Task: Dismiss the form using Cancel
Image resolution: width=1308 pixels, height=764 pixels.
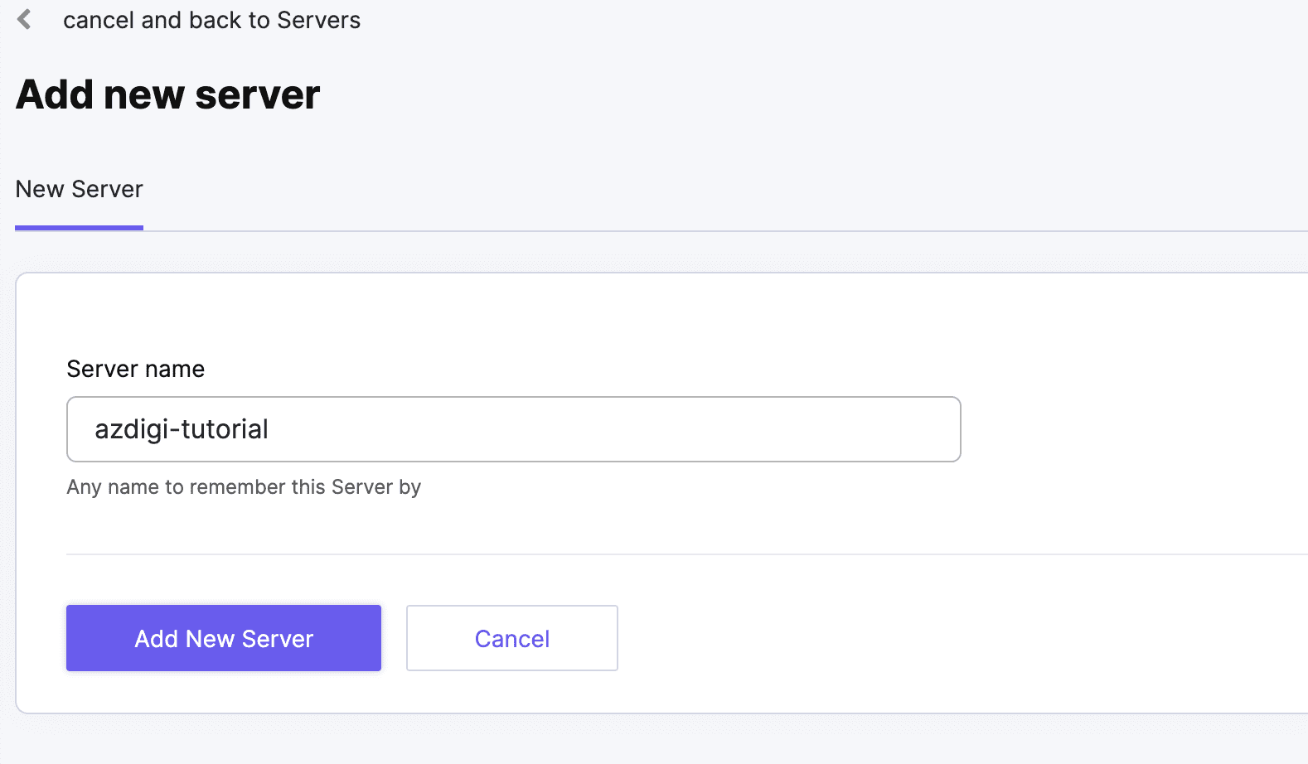Action: (511, 638)
